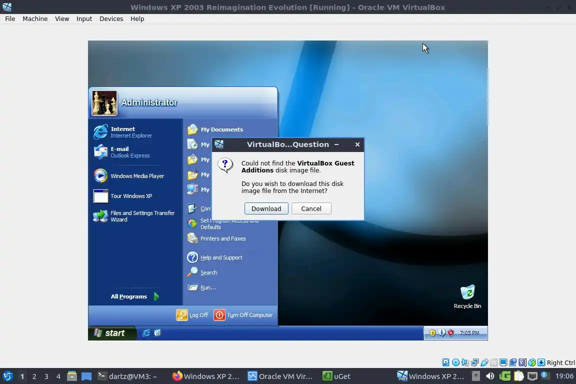
Task: Open the View menu
Action: tap(61, 18)
